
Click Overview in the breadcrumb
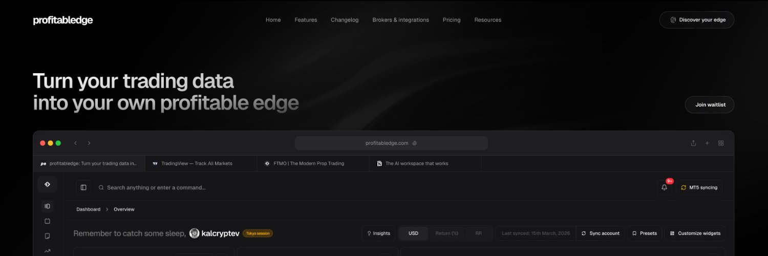pyautogui.click(x=124, y=209)
